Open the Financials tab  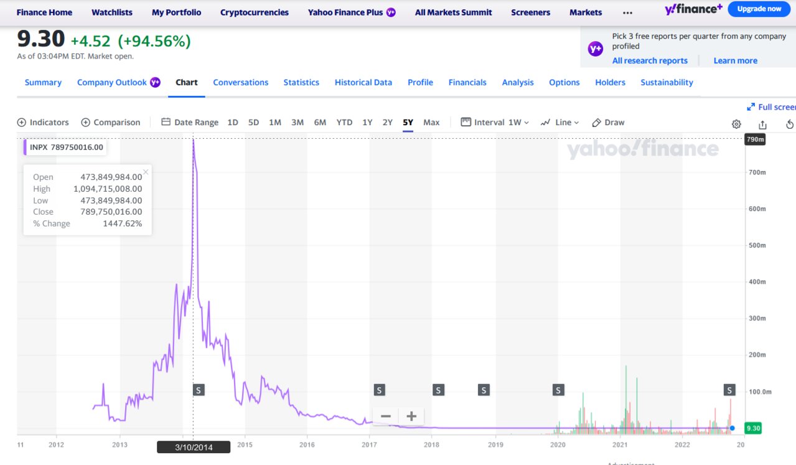pos(467,82)
